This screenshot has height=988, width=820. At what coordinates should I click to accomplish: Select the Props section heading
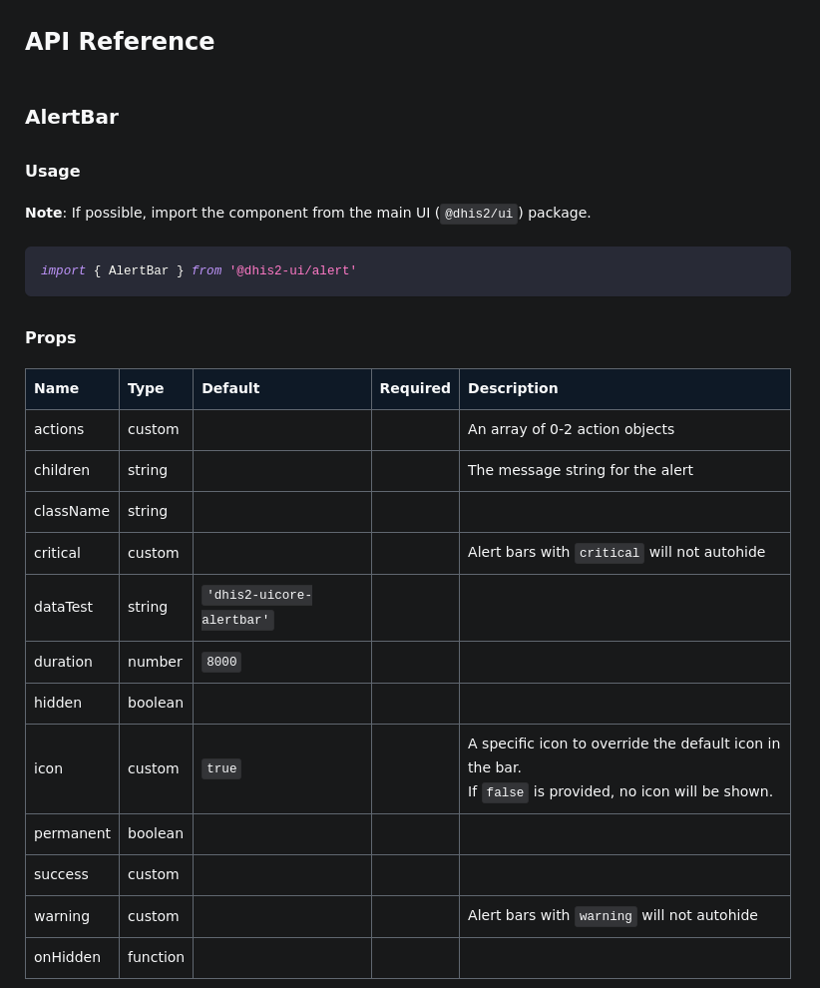coord(51,337)
